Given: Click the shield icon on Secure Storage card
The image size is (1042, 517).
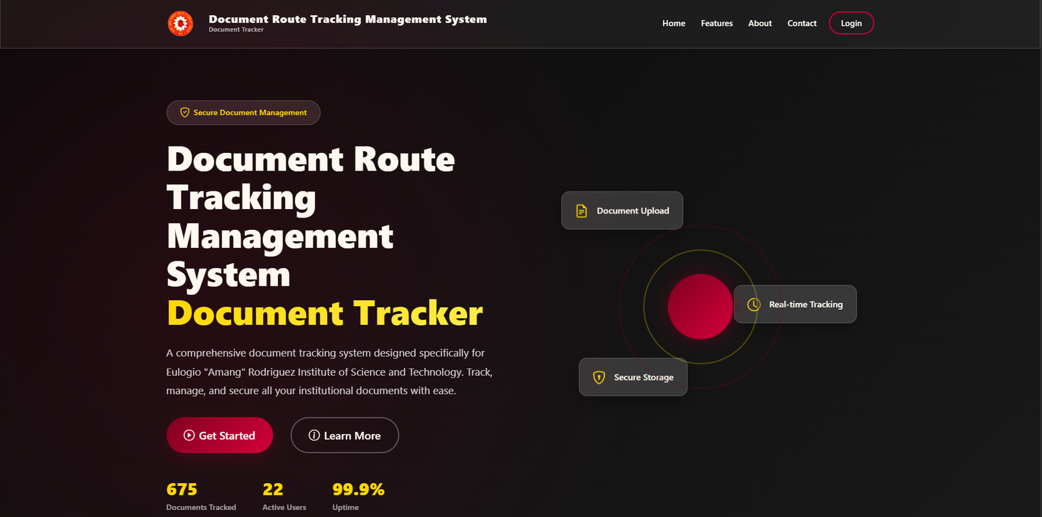Looking at the screenshot, I should tap(599, 377).
